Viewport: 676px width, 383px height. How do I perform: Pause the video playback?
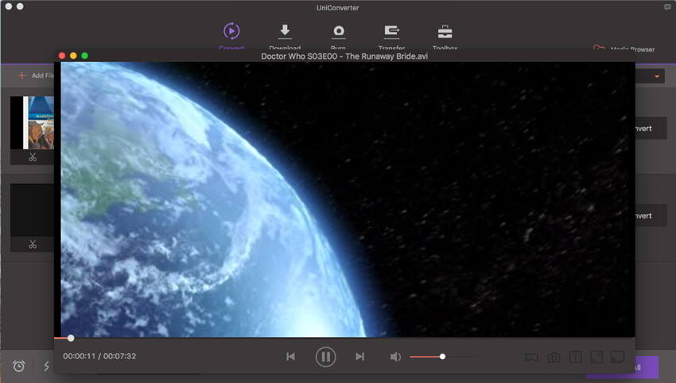[325, 357]
